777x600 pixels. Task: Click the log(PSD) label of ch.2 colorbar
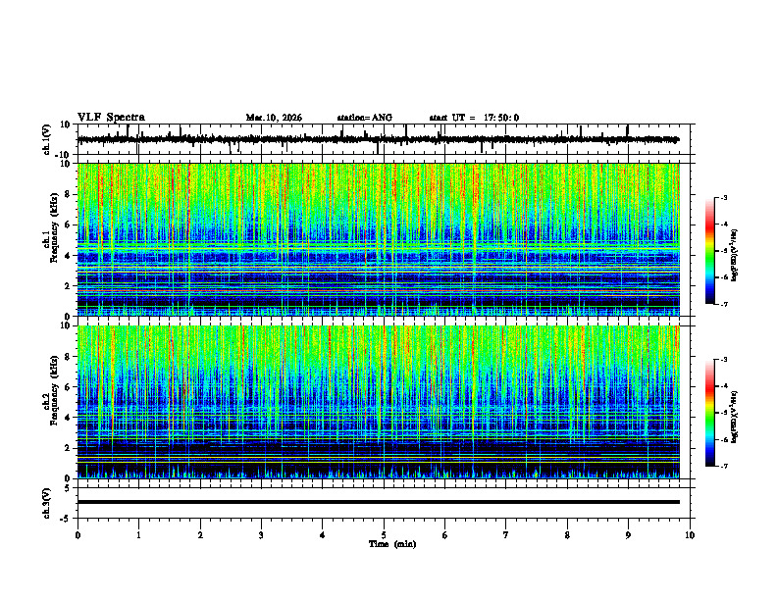click(x=735, y=417)
